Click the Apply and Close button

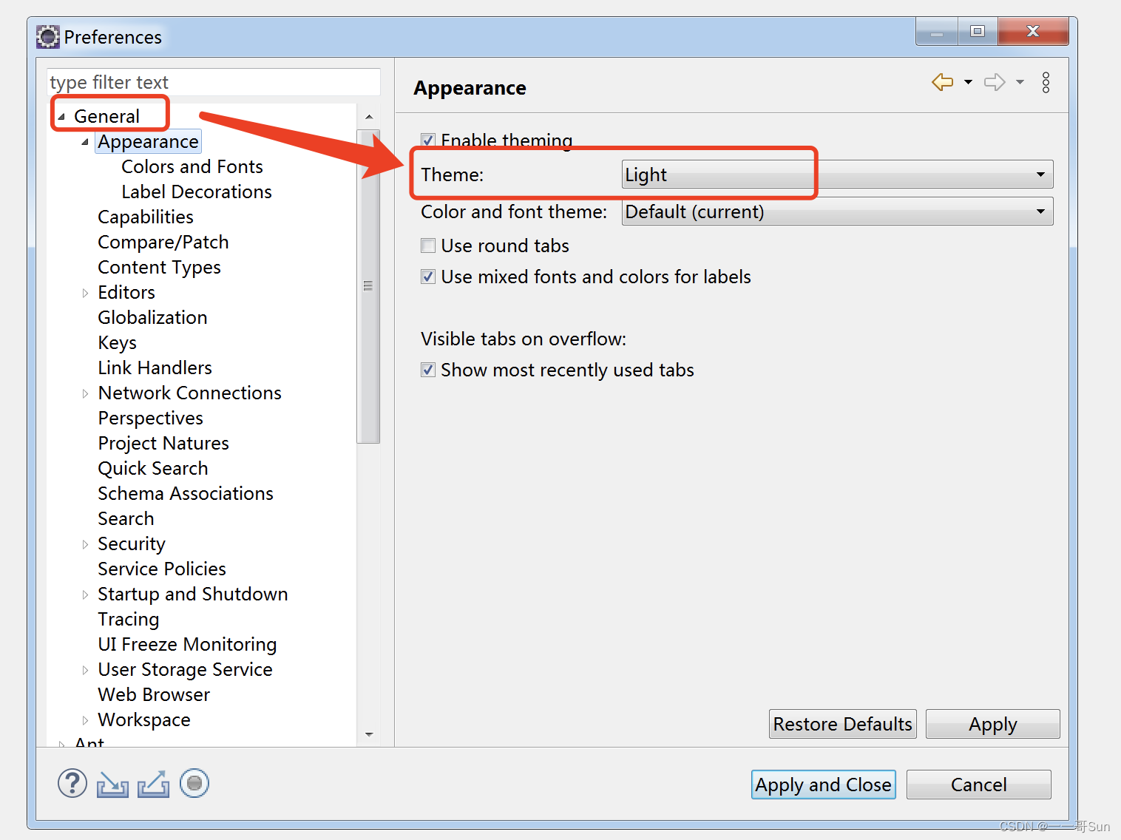click(823, 785)
